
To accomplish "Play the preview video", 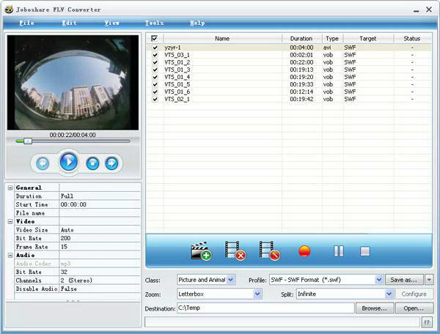I will click(x=68, y=162).
